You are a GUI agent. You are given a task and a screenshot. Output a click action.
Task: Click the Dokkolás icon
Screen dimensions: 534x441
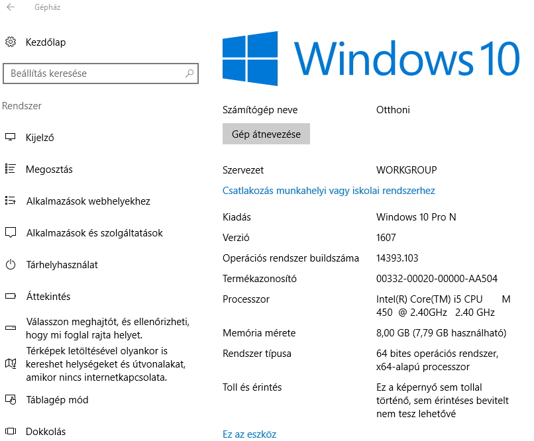(11, 432)
